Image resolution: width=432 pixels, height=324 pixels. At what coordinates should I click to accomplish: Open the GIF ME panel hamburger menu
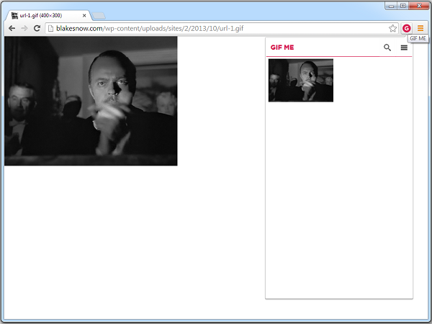point(404,48)
